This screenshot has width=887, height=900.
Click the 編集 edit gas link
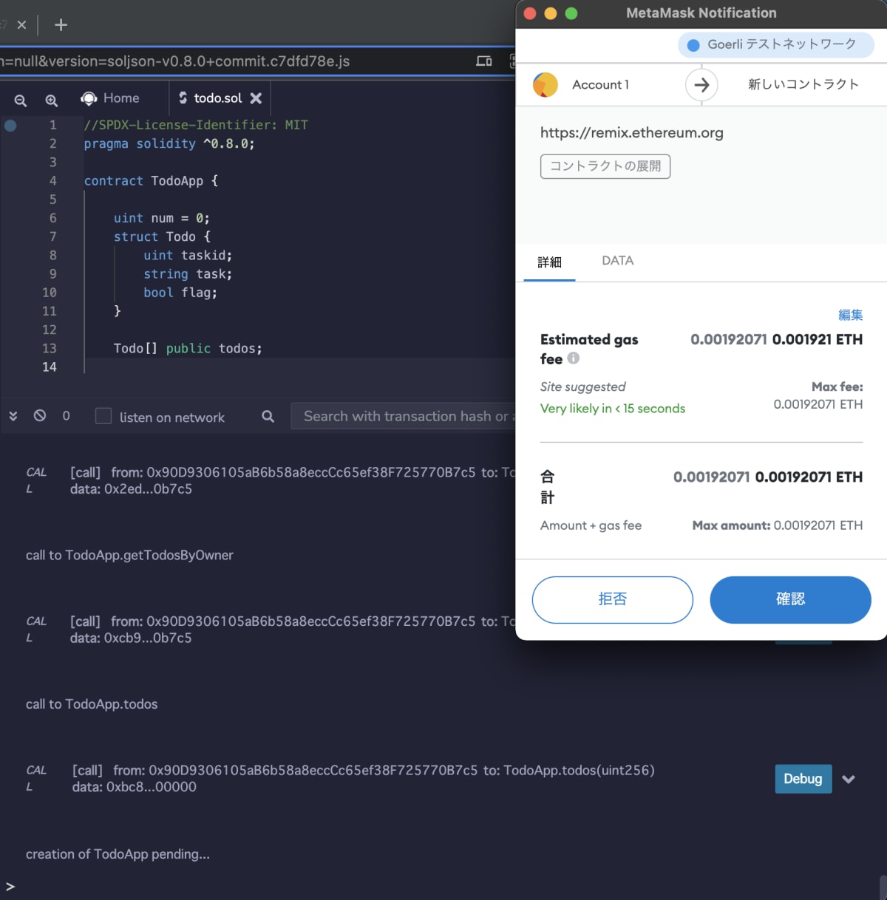tap(850, 315)
